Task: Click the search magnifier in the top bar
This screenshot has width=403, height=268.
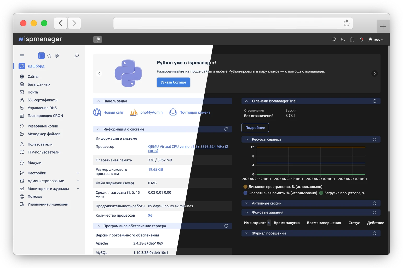Action: (x=334, y=39)
